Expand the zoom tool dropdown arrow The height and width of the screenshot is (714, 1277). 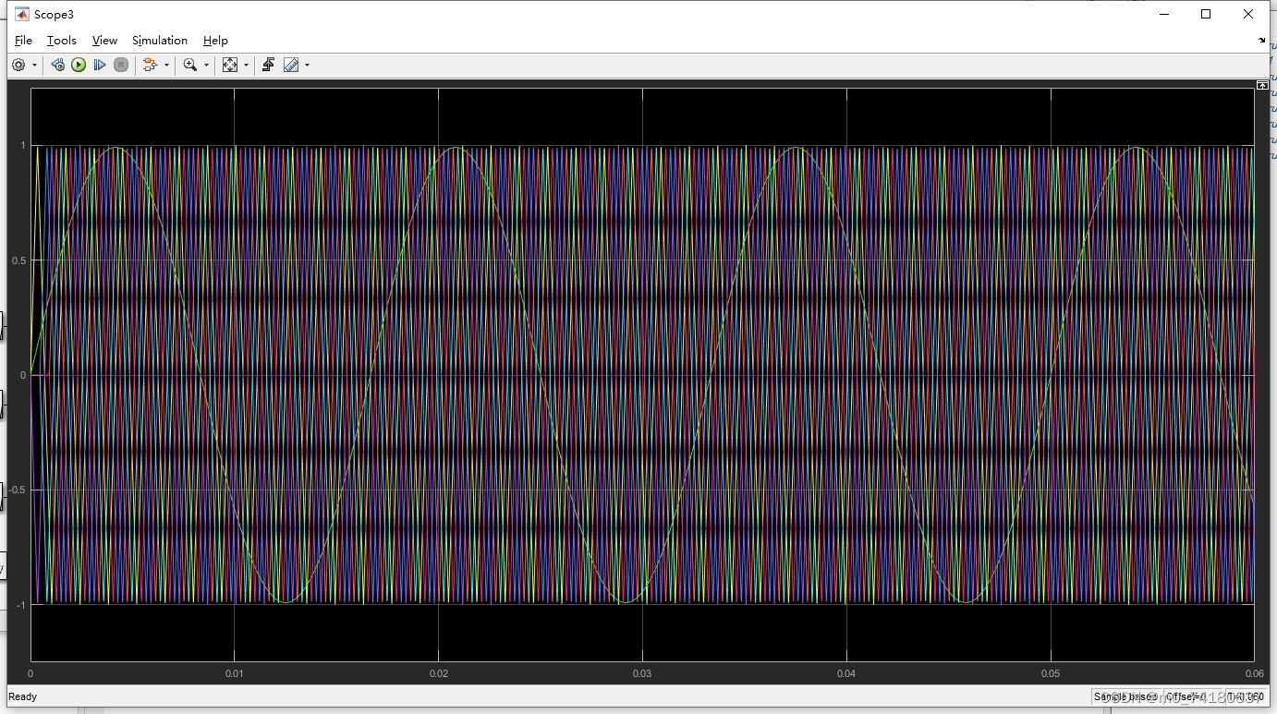206,66
